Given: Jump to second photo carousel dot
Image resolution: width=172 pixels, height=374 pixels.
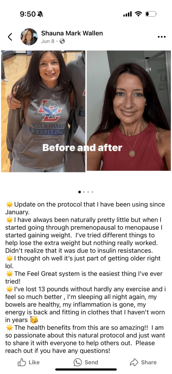Looking at the screenshot, I should [x=84, y=192].
